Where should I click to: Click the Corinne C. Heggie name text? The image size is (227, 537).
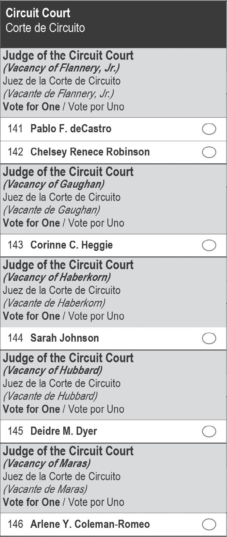coord(72,245)
